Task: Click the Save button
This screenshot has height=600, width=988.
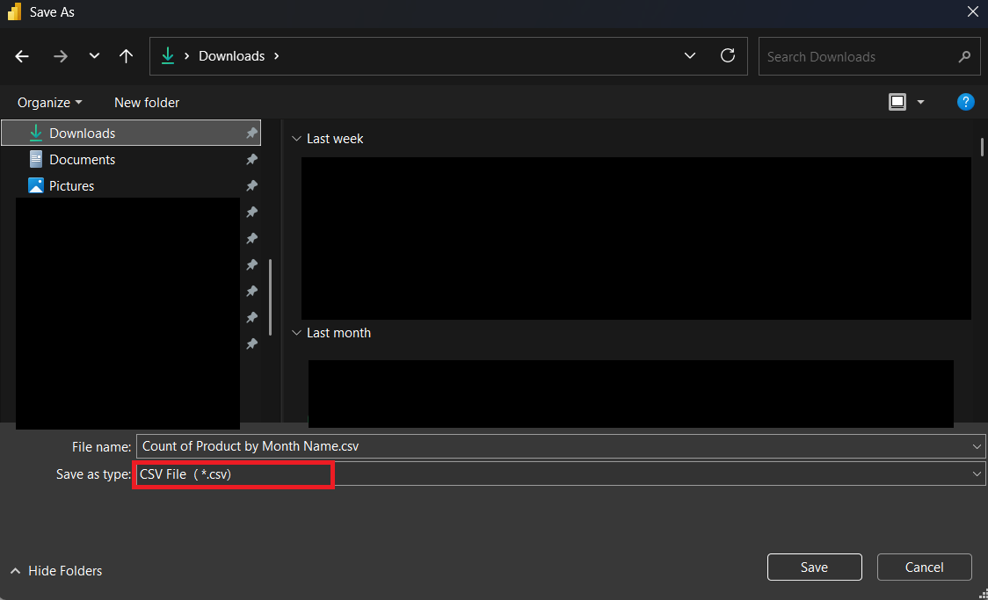Action: pyautogui.click(x=814, y=567)
